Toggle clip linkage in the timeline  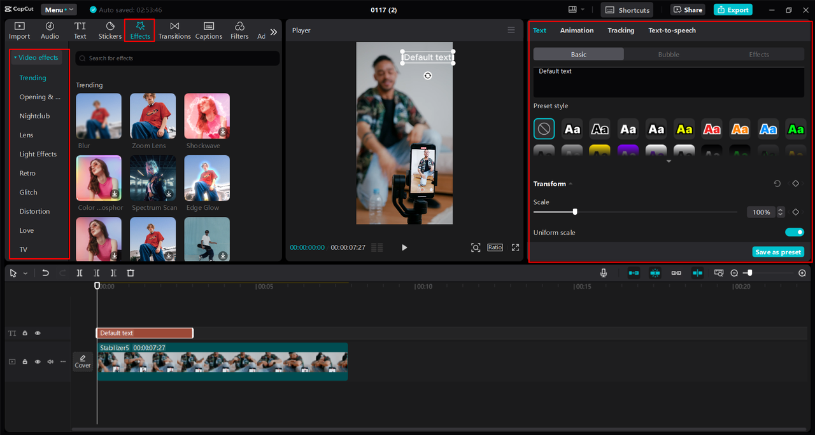tap(676, 273)
